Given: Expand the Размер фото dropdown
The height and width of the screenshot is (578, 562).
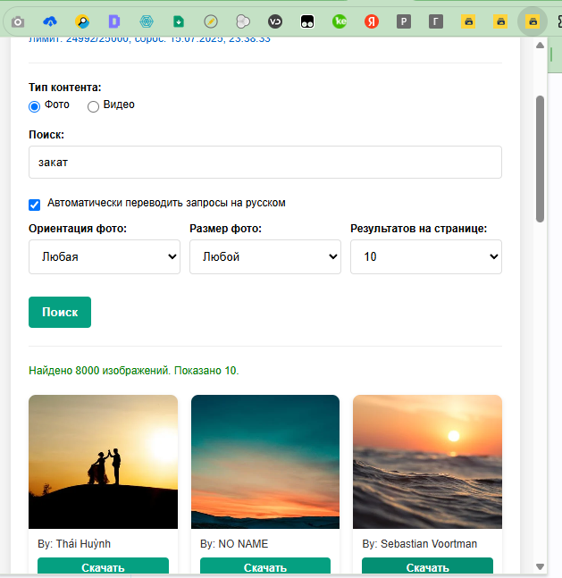Looking at the screenshot, I should 265,256.
